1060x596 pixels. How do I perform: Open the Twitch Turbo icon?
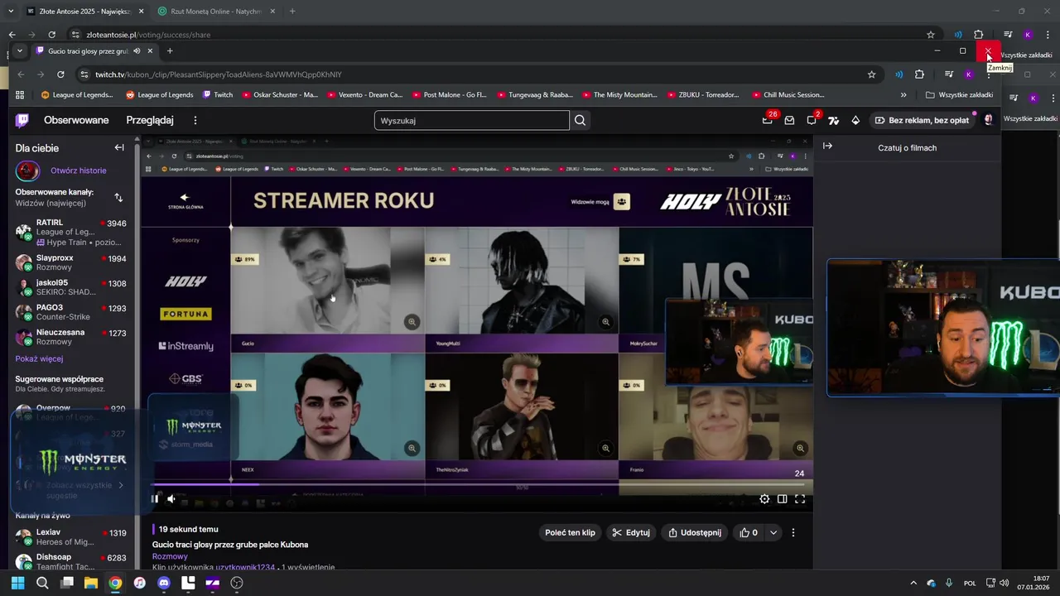(833, 120)
